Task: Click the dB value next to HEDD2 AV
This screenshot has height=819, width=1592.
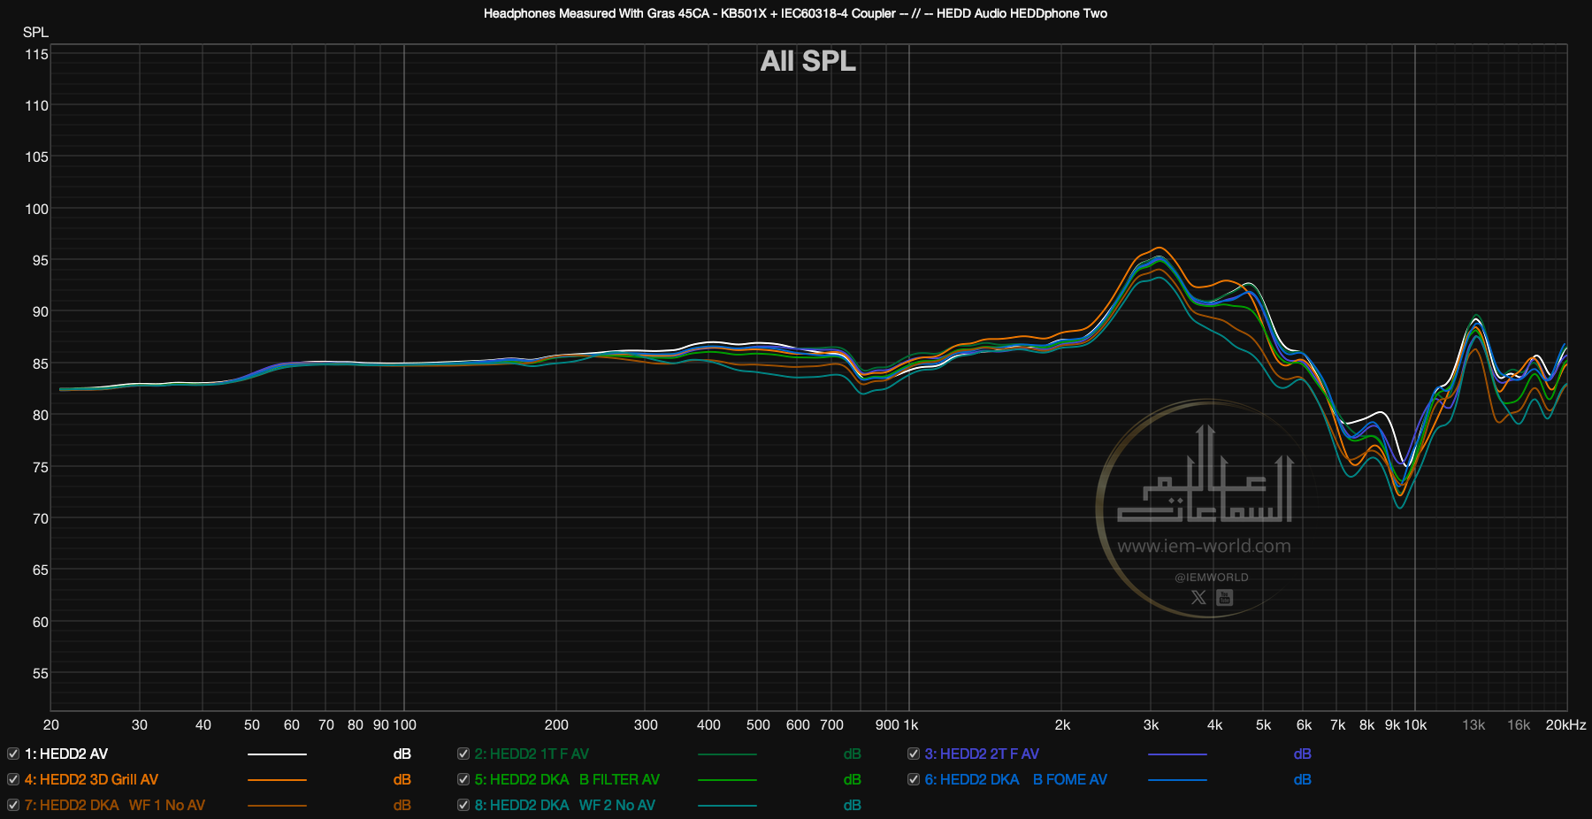Action: pyautogui.click(x=402, y=754)
